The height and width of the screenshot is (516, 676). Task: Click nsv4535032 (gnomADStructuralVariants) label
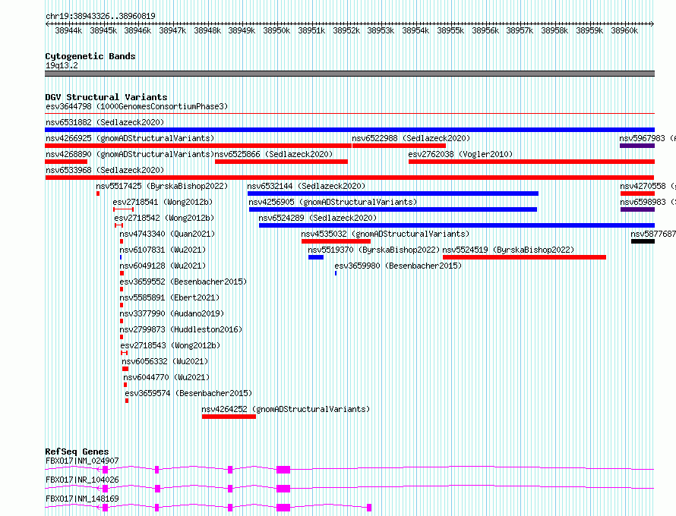(385, 234)
